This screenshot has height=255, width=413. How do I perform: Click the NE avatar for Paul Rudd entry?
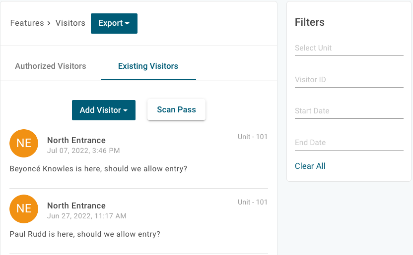24,208
